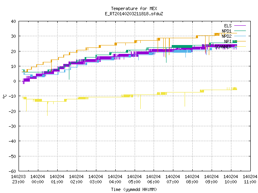The image size is (258, 193).
Task: Click the y-axis tick label 10
Action: pos(13,66)
